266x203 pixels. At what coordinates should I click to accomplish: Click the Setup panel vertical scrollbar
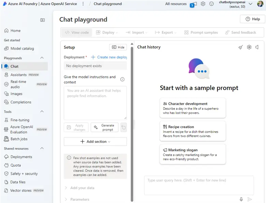pyautogui.click(x=132, y=124)
